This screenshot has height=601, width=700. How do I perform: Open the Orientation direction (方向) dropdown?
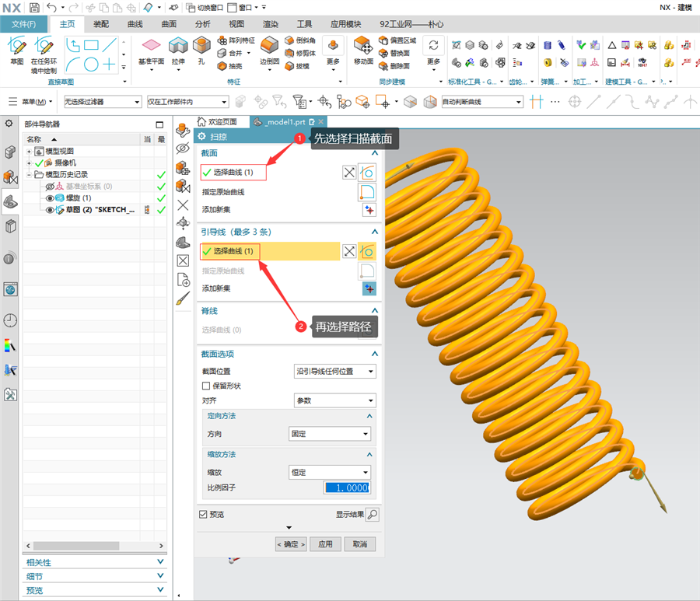(x=330, y=434)
